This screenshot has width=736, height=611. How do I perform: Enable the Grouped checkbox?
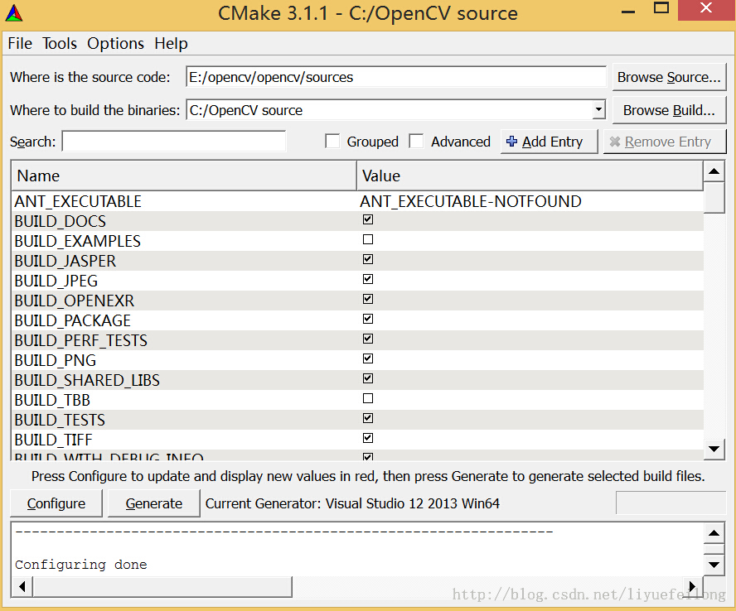pos(332,141)
